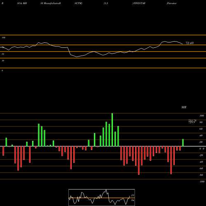Click the '21' value in mini chart
The width and height of the screenshot is (206, 206).
coord(133,195)
